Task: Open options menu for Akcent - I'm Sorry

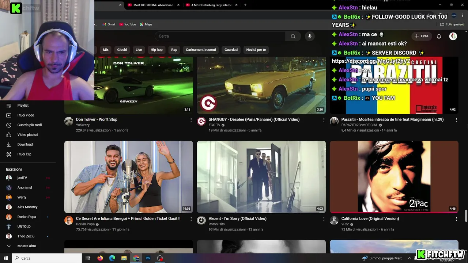Action: coord(324,219)
